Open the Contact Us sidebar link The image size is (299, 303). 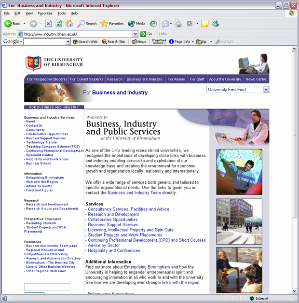point(34,125)
